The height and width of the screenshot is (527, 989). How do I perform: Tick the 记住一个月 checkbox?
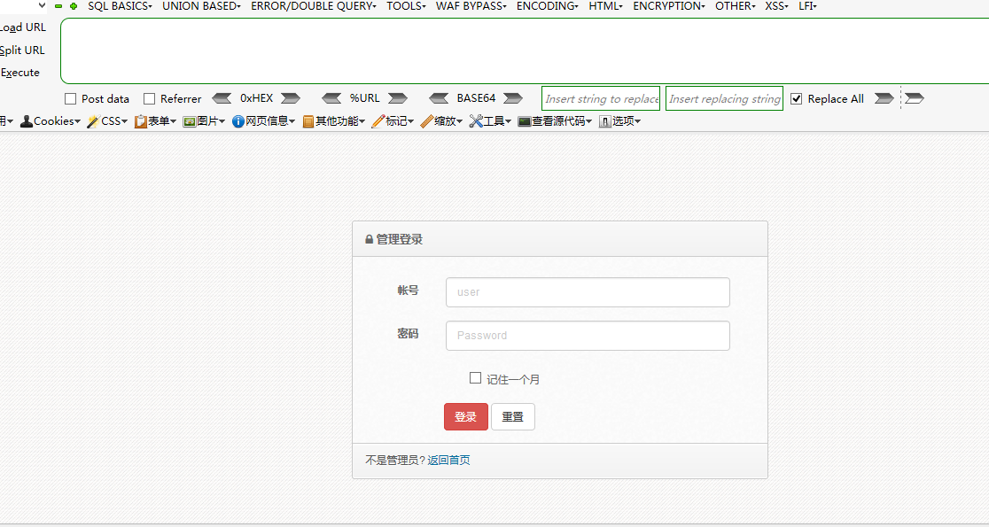click(476, 378)
